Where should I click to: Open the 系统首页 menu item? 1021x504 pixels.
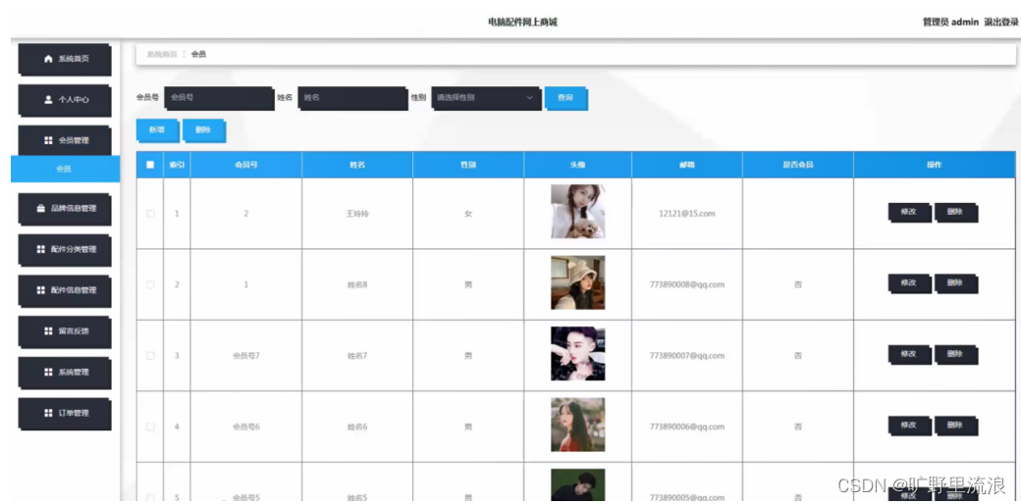click(65, 60)
